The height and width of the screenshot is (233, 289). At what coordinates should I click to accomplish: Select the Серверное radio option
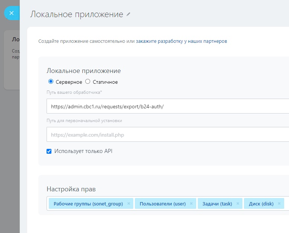pos(51,82)
